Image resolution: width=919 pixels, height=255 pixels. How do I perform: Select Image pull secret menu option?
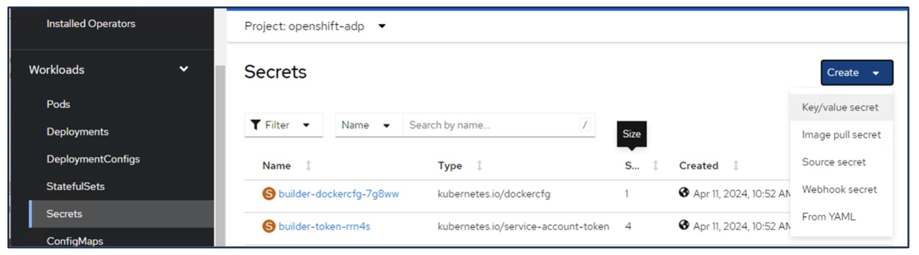(841, 135)
